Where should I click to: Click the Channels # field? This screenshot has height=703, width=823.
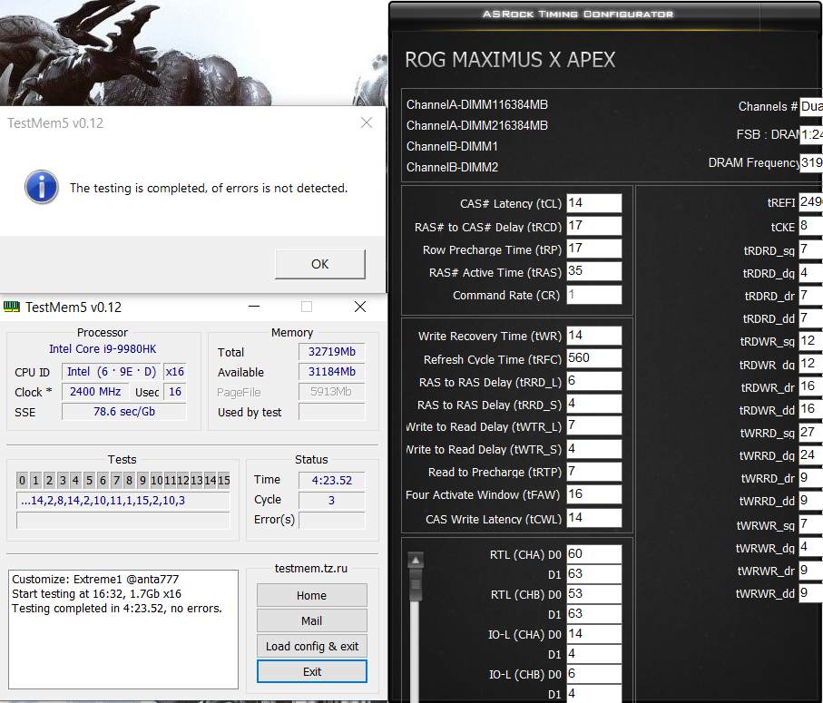(x=811, y=106)
